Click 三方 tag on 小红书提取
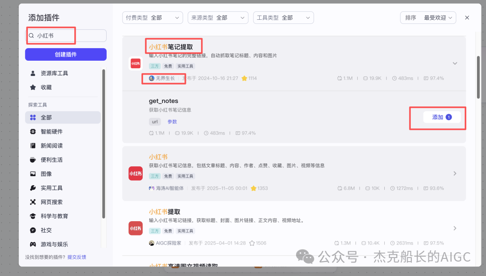Screen dimensions: 486x276 [x=155, y=231]
